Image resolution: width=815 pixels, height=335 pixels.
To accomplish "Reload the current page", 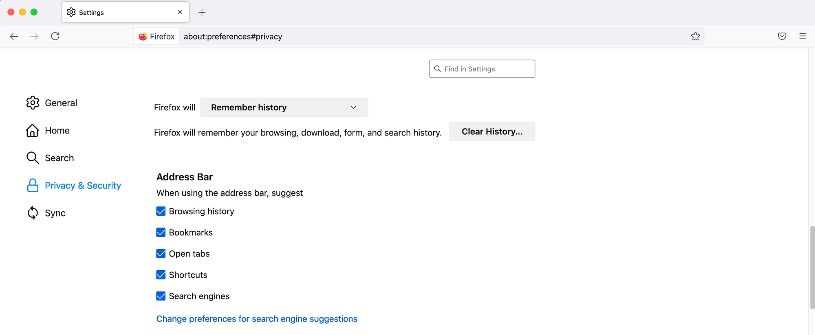I will pos(55,36).
